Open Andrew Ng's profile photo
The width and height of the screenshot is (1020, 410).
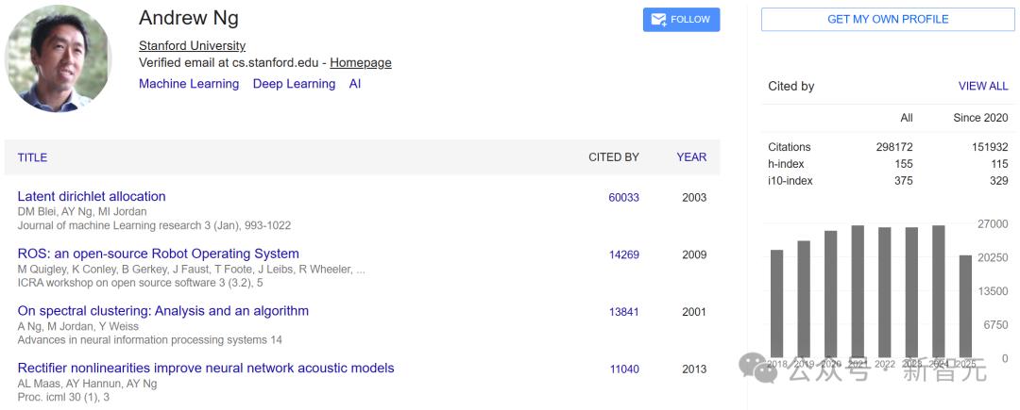point(59,58)
